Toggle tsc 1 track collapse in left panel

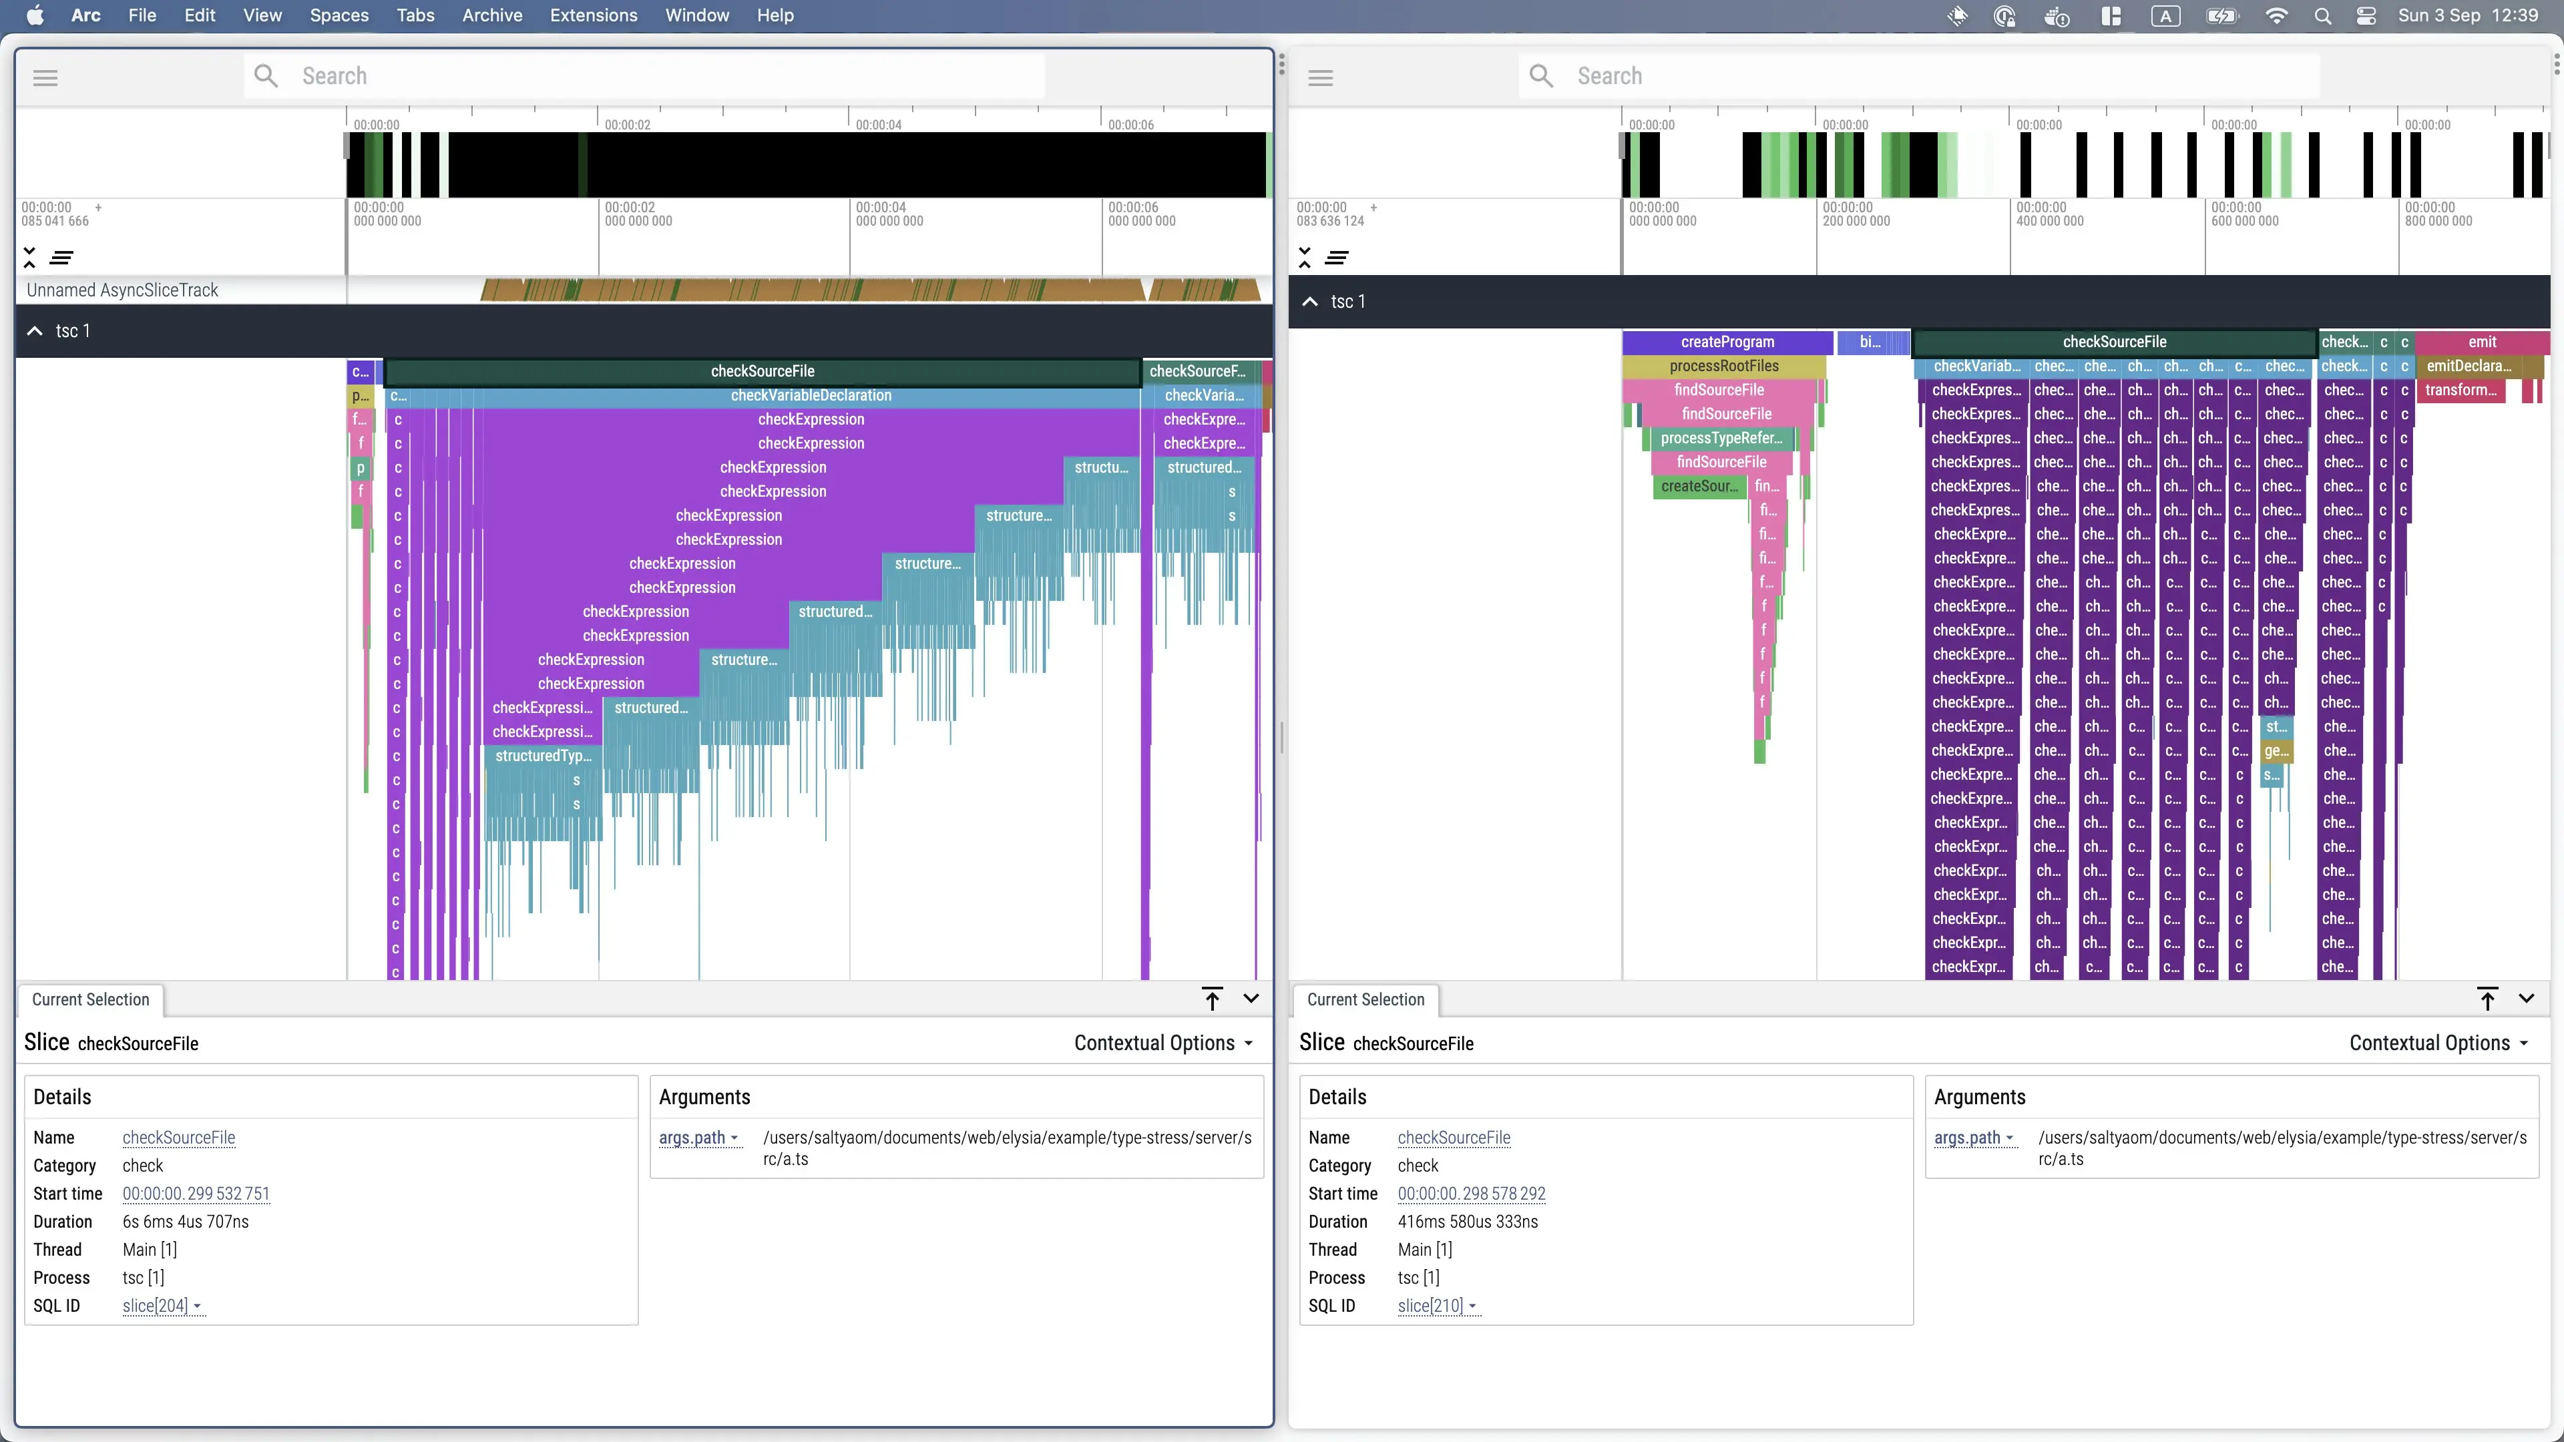pos(35,331)
